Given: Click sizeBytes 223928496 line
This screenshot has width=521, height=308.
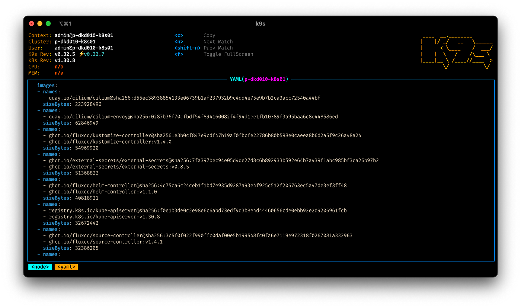Looking at the screenshot, I should (x=72, y=105).
